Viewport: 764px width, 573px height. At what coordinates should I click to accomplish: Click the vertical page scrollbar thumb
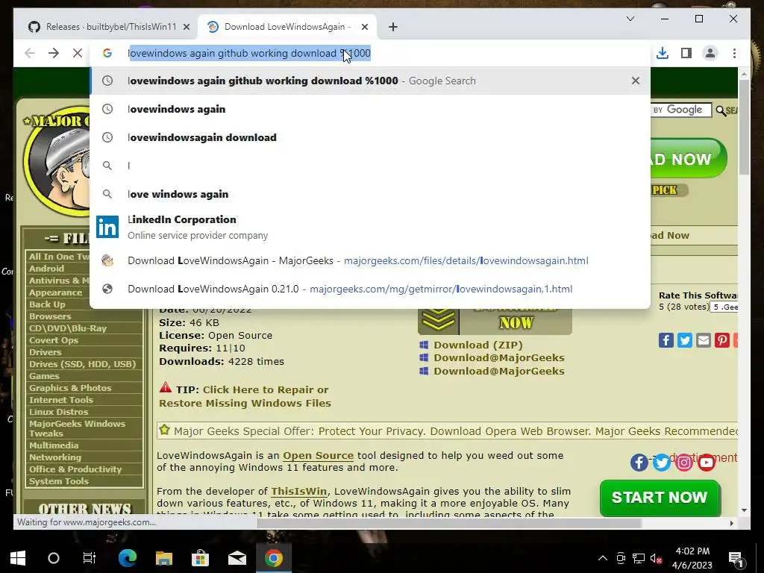click(744, 127)
